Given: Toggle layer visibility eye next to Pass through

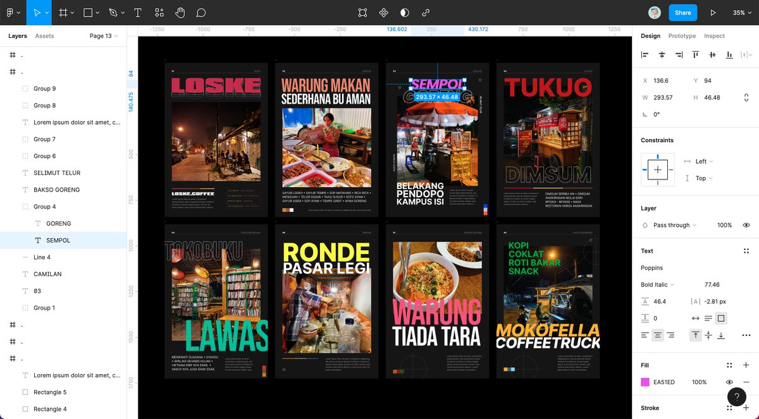Looking at the screenshot, I should click(x=746, y=224).
